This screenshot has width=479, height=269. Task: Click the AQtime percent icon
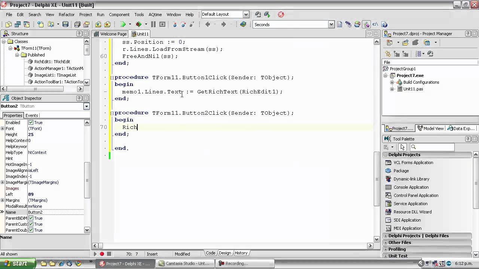(348, 25)
